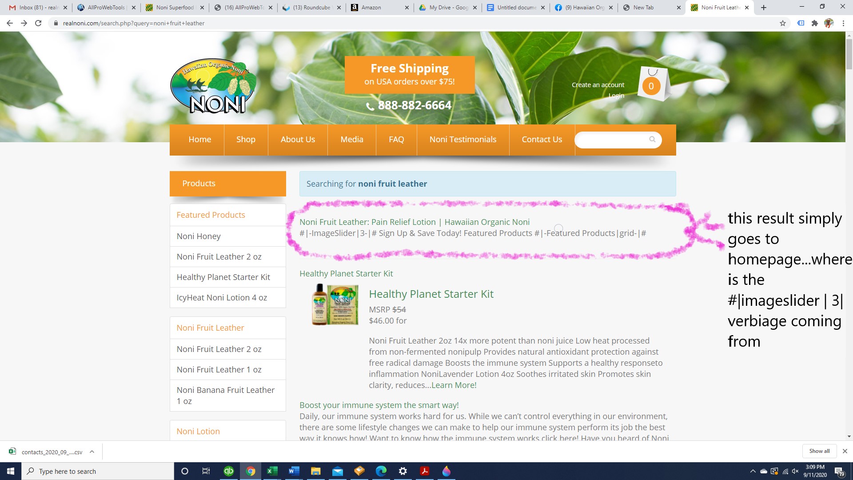853x480 pixels.
Task: Switch to the Untitled document tab
Action: (516, 8)
